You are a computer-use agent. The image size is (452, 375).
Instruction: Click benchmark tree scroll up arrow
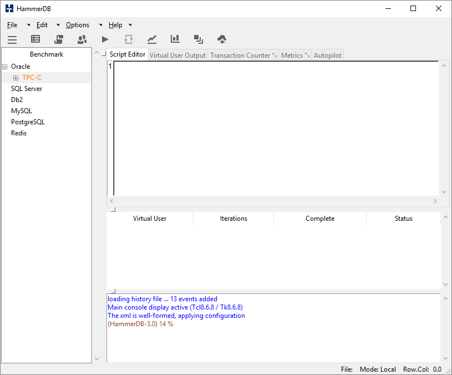pyautogui.click(x=97, y=53)
